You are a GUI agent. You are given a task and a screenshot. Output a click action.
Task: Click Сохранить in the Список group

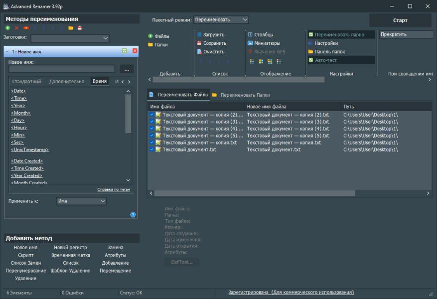pos(212,43)
